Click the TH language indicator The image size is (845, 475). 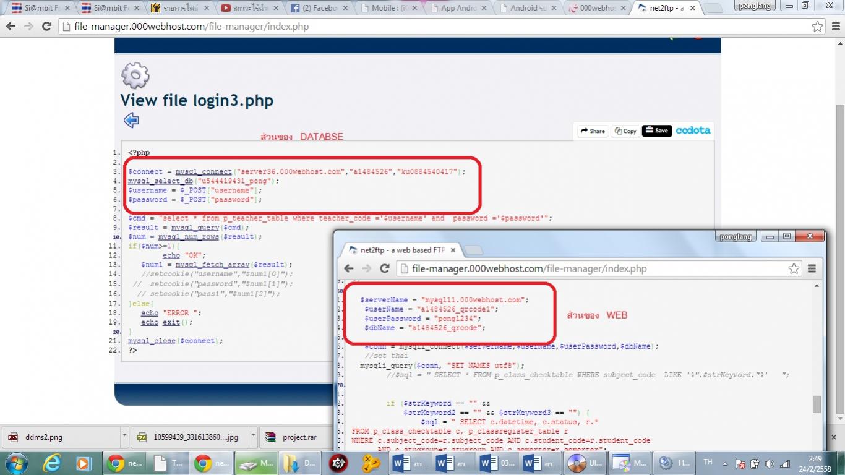click(x=708, y=462)
